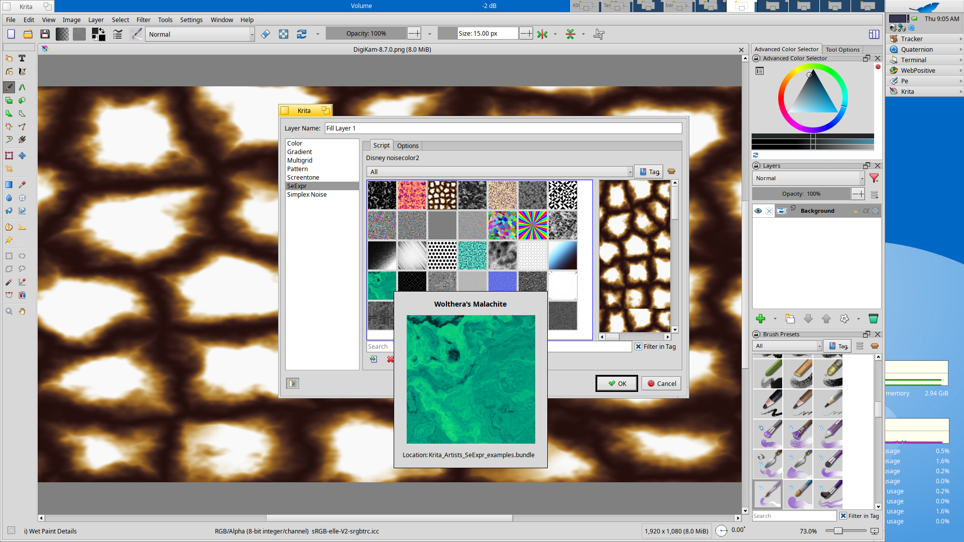The image size is (964, 542).
Task: Open the brush preset chooser icon
Action: [x=136, y=34]
